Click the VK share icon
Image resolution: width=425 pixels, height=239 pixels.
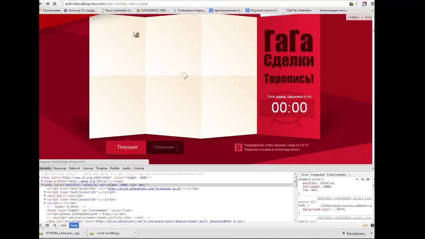coord(238,147)
